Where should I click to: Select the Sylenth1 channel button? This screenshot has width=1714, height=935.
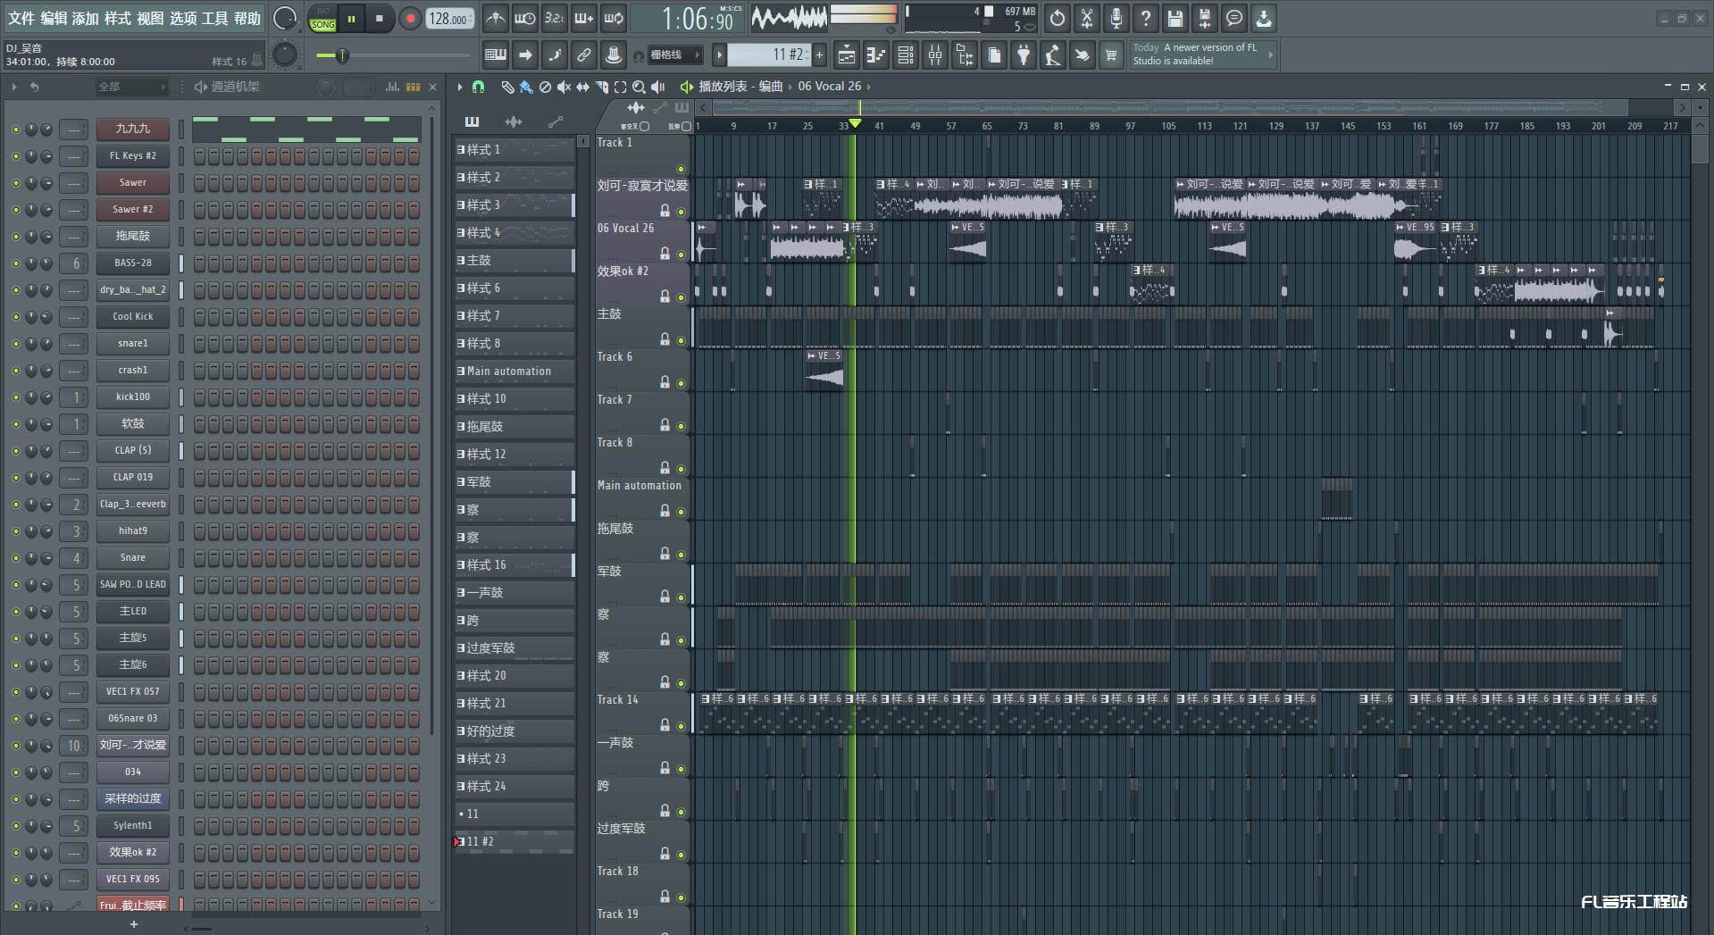coord(132,825)
